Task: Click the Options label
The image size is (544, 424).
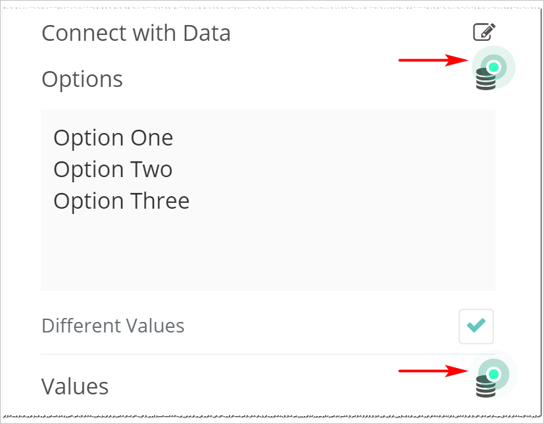Action: click(x=82, y=79)
